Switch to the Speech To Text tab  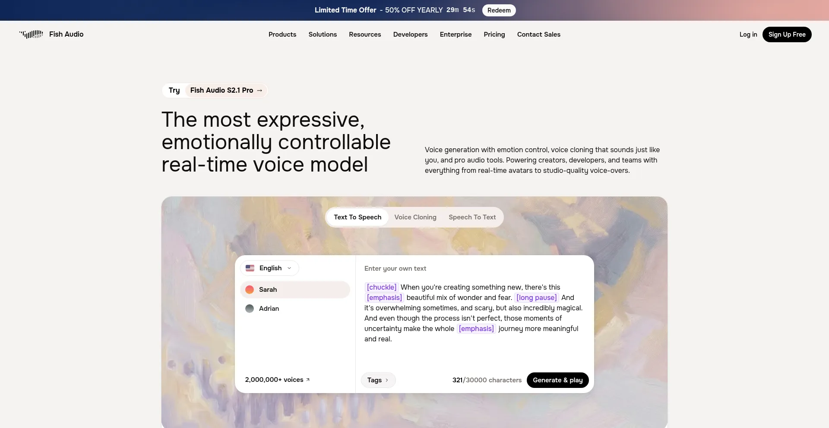tap(472, 217)
